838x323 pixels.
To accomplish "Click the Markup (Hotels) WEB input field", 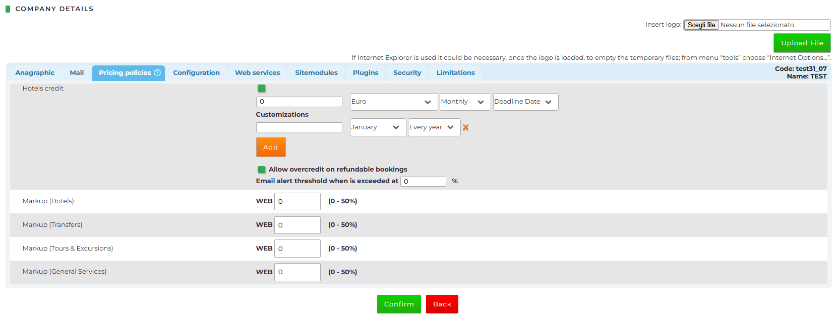I will tap(297, 201).
